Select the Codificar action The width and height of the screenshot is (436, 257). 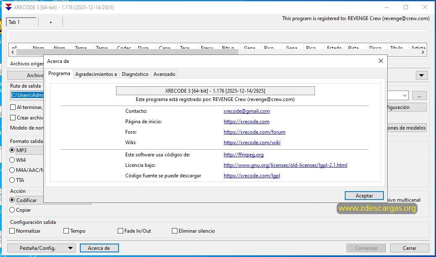click(x=12, y=200)
